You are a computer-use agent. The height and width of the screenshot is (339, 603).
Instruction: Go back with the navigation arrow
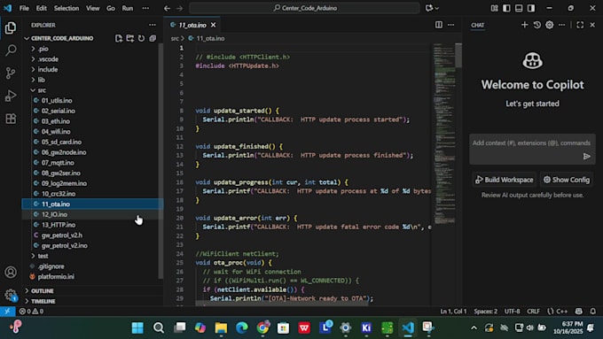[x=167, y=8]
